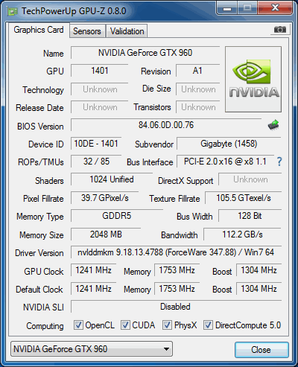Viewport: 298px width, 367px height.
Task: Click the BIOS save chip icon
Action: coord(273,125)
